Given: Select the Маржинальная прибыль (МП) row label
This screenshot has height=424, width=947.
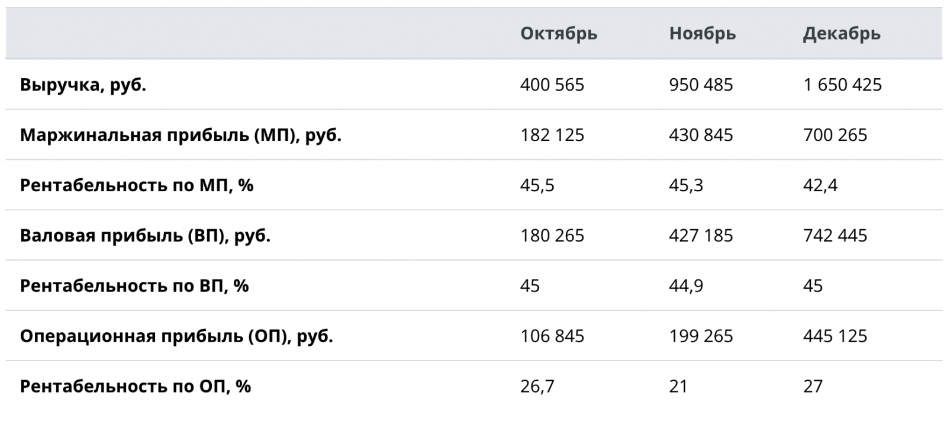Looking at the screenshot, I should pyautogui.click(x=181, y=136).
